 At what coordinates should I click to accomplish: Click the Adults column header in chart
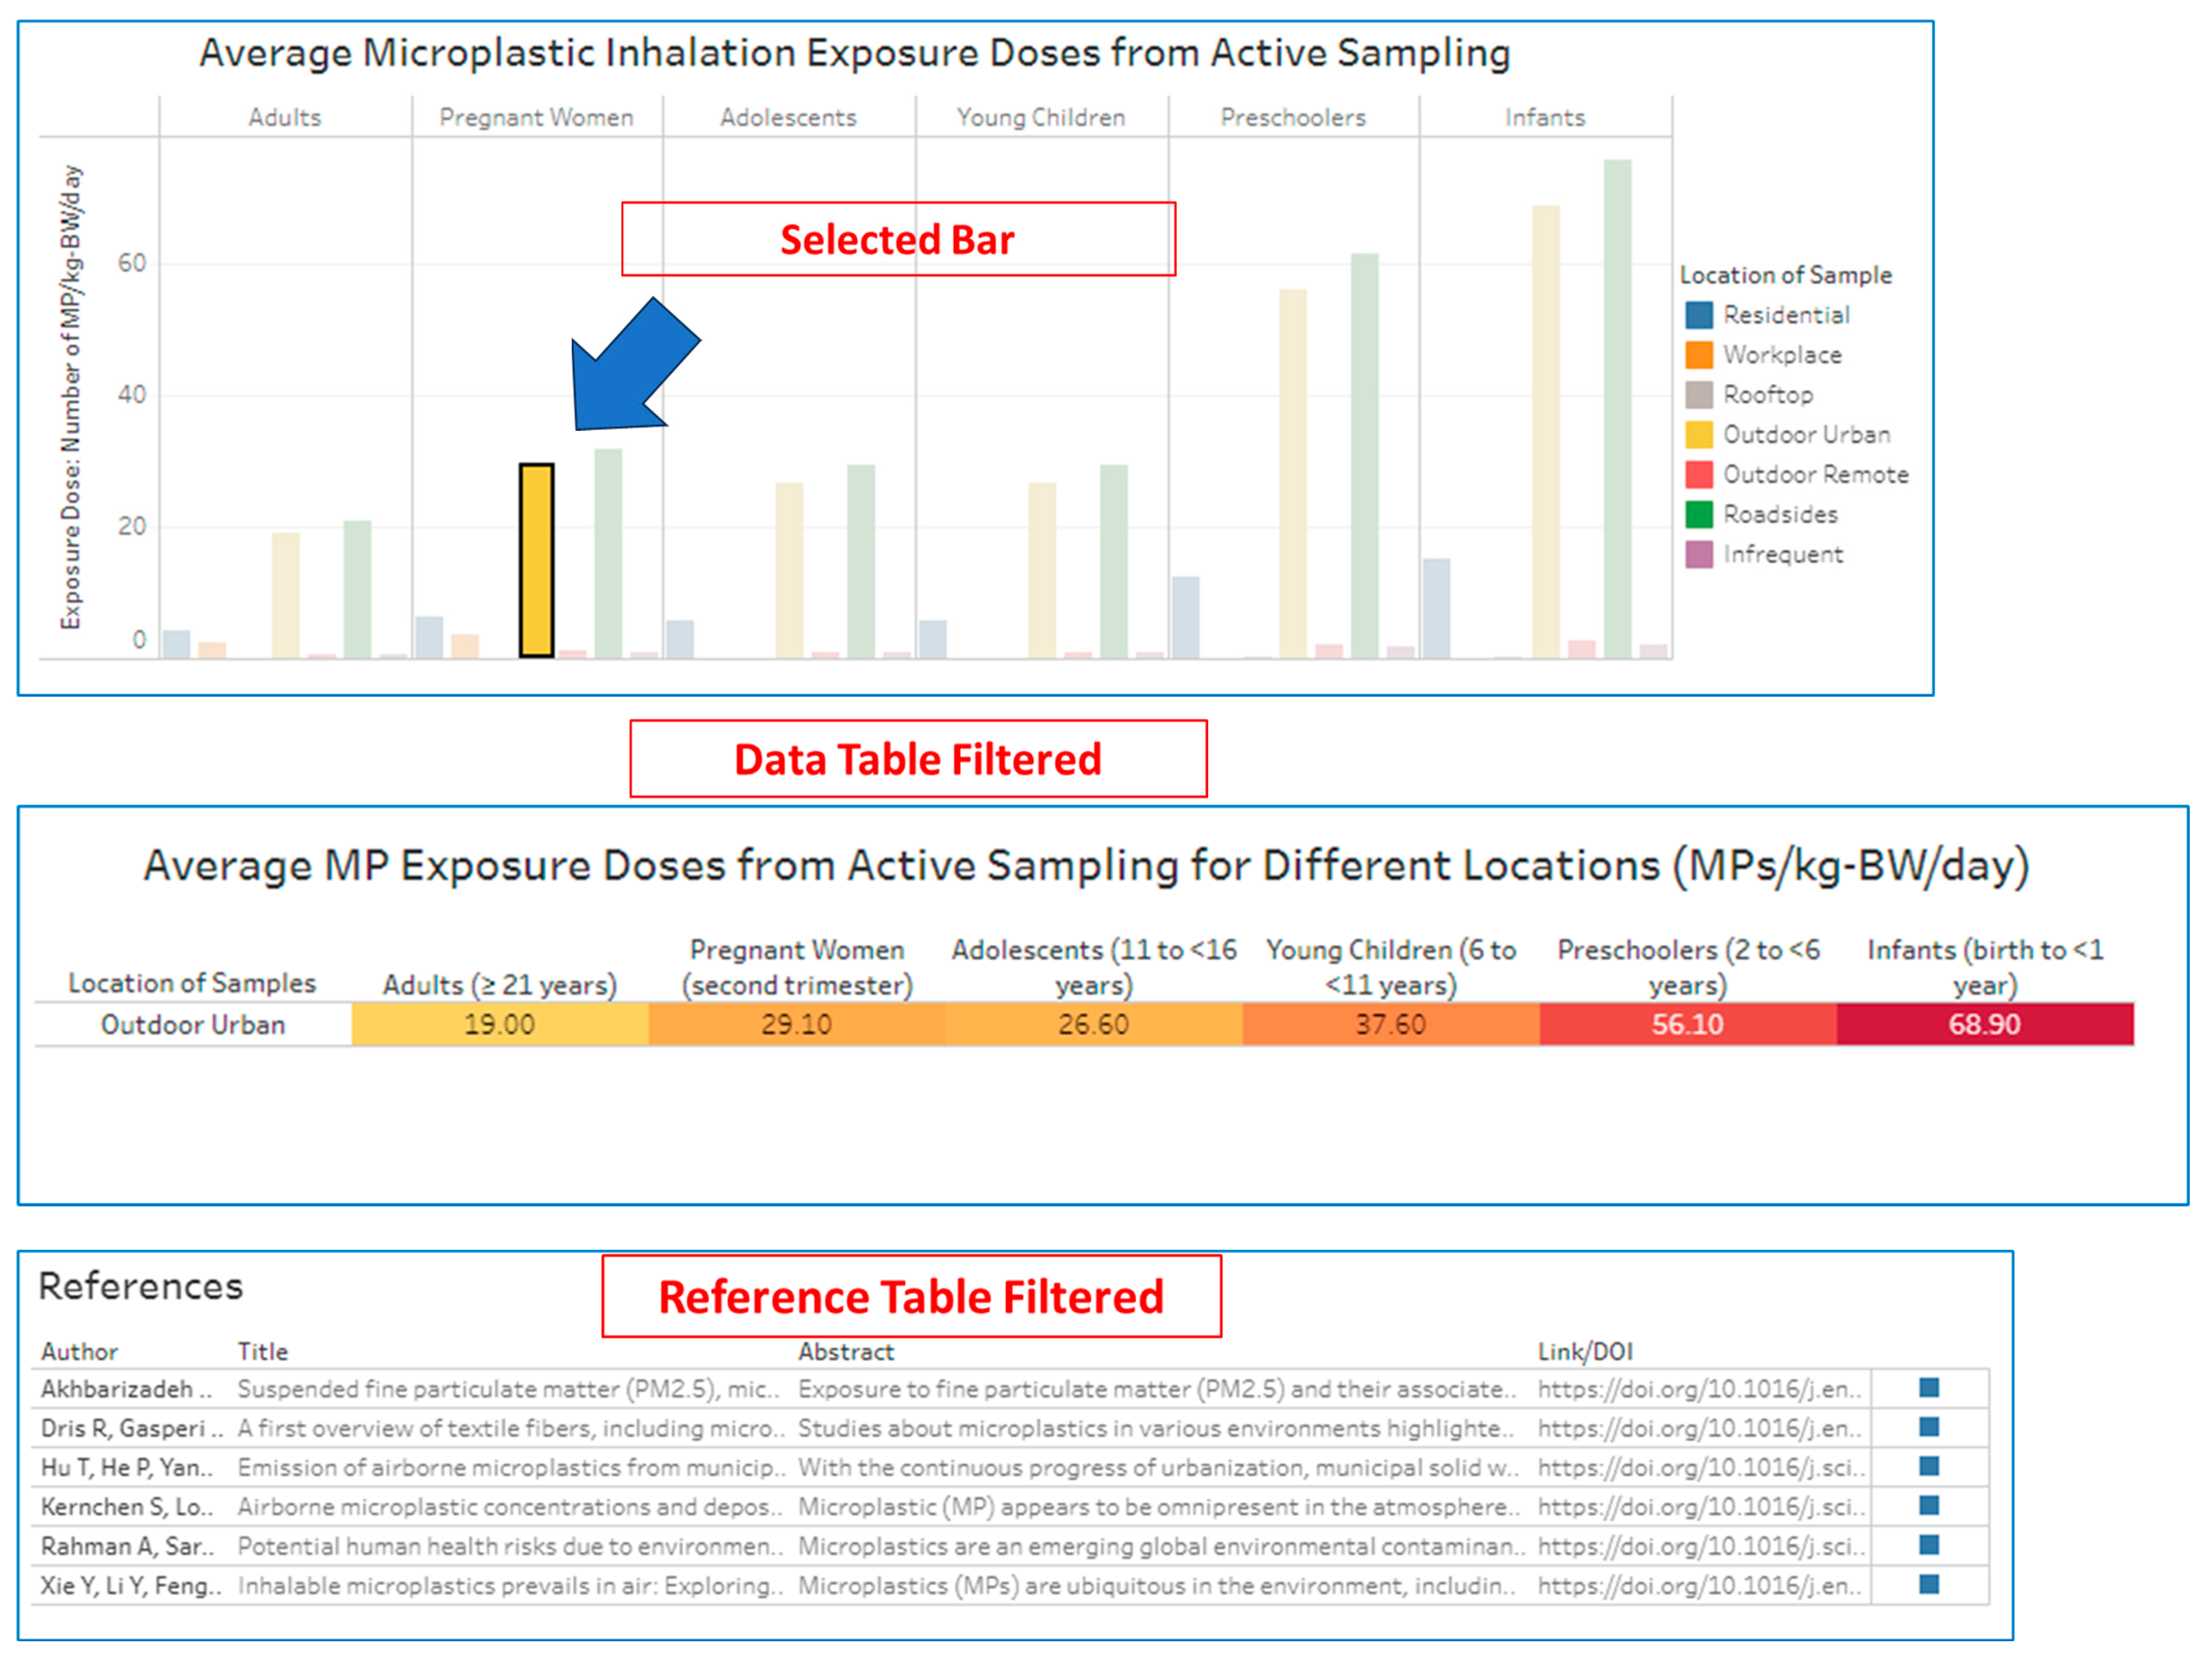(285, 118)
